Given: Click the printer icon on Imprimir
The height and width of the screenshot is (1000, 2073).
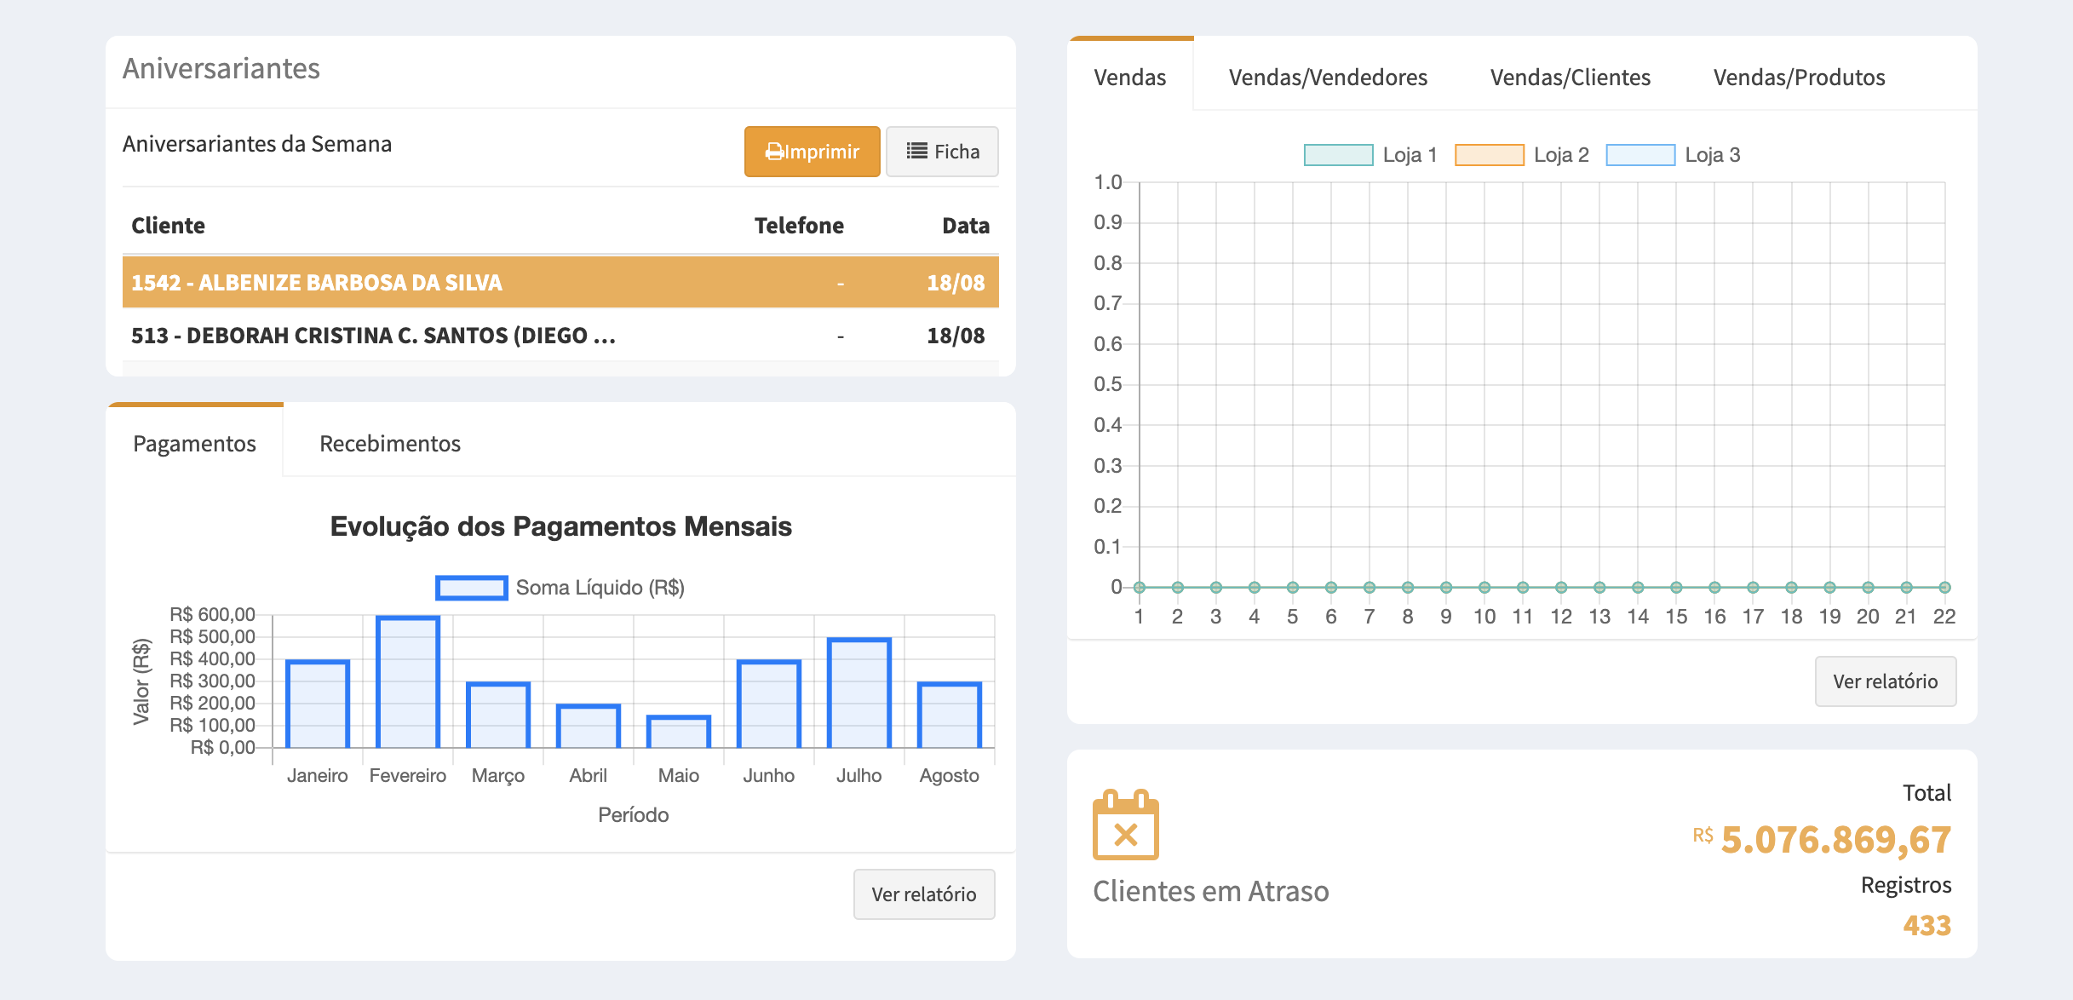Looking at the screenshot, I should pos(773,152).
